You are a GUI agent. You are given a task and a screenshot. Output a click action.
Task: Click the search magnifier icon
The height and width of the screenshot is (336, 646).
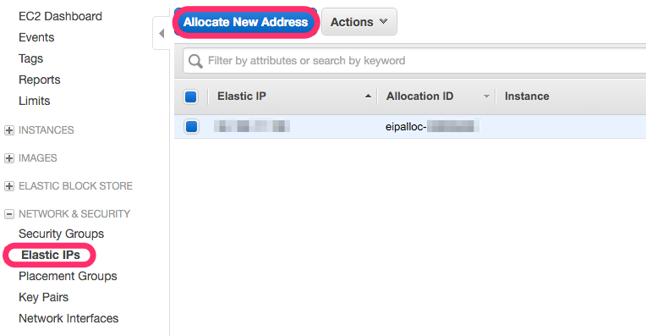tap(195, 61)
